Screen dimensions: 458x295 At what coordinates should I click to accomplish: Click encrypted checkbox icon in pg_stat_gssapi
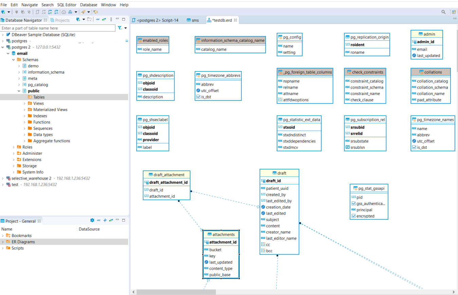pos(353,216)
